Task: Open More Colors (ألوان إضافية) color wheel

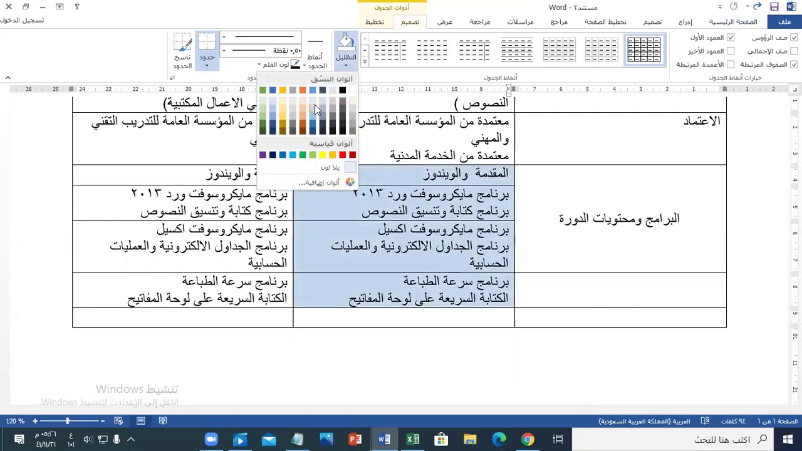Action: click(350, 182)
